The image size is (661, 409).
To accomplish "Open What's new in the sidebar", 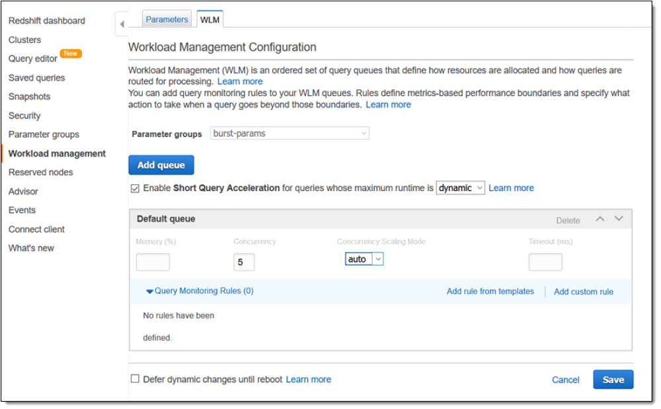I will [x=31, y=248].
